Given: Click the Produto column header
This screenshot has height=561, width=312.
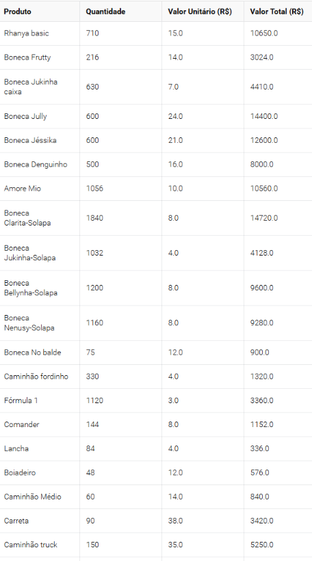Looking at the screenshot, I should tap(17, 12).
